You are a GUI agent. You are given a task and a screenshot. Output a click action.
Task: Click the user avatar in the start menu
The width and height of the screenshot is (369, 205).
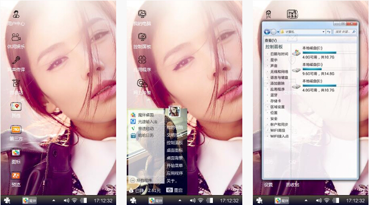(x=175, y=111)
